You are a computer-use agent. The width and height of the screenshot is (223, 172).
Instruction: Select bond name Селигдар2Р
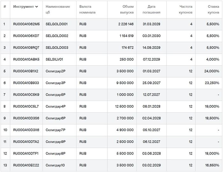point(55,71)
